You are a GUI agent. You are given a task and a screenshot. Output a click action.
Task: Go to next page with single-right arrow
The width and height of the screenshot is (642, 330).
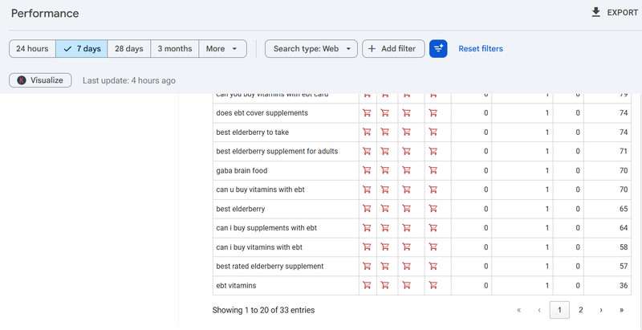tap(601, 310)
